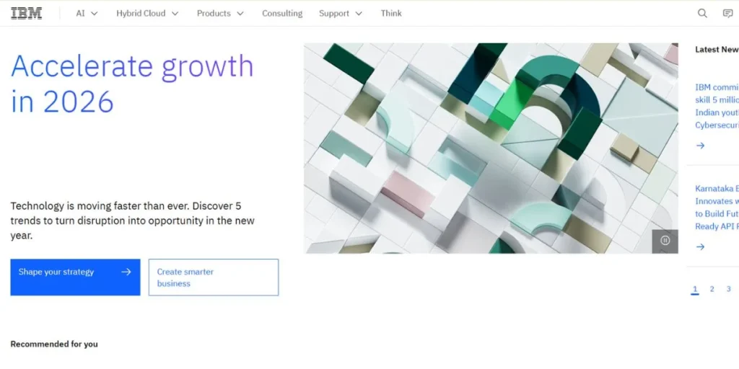Expand the Hybrid Cloud dropdown
Viewport: 739px width, 369px height.
[x=147, y=13]
